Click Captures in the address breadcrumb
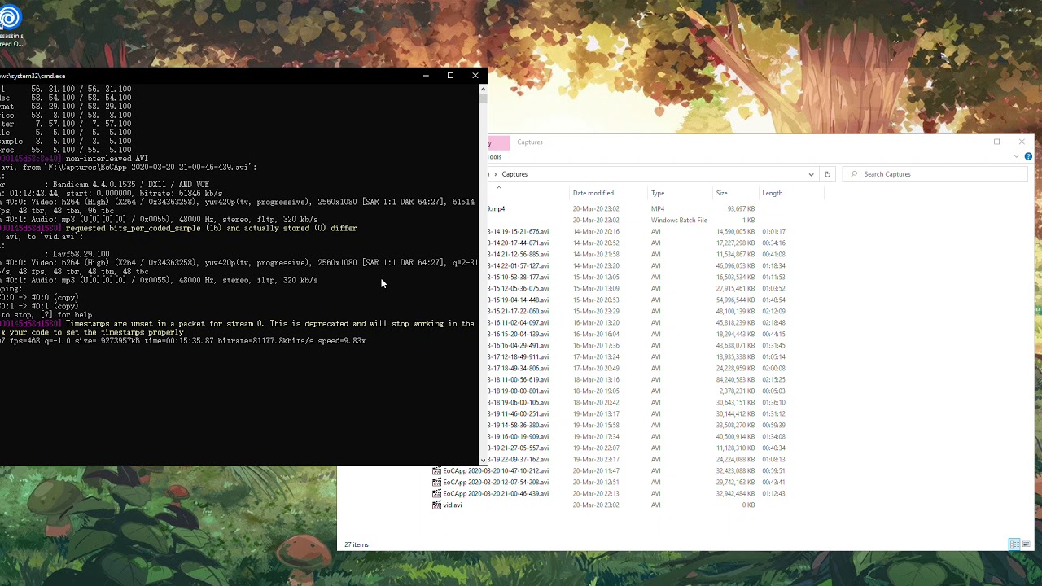Viewport: 1042px width, 586px height. click(x=514, y=174)
